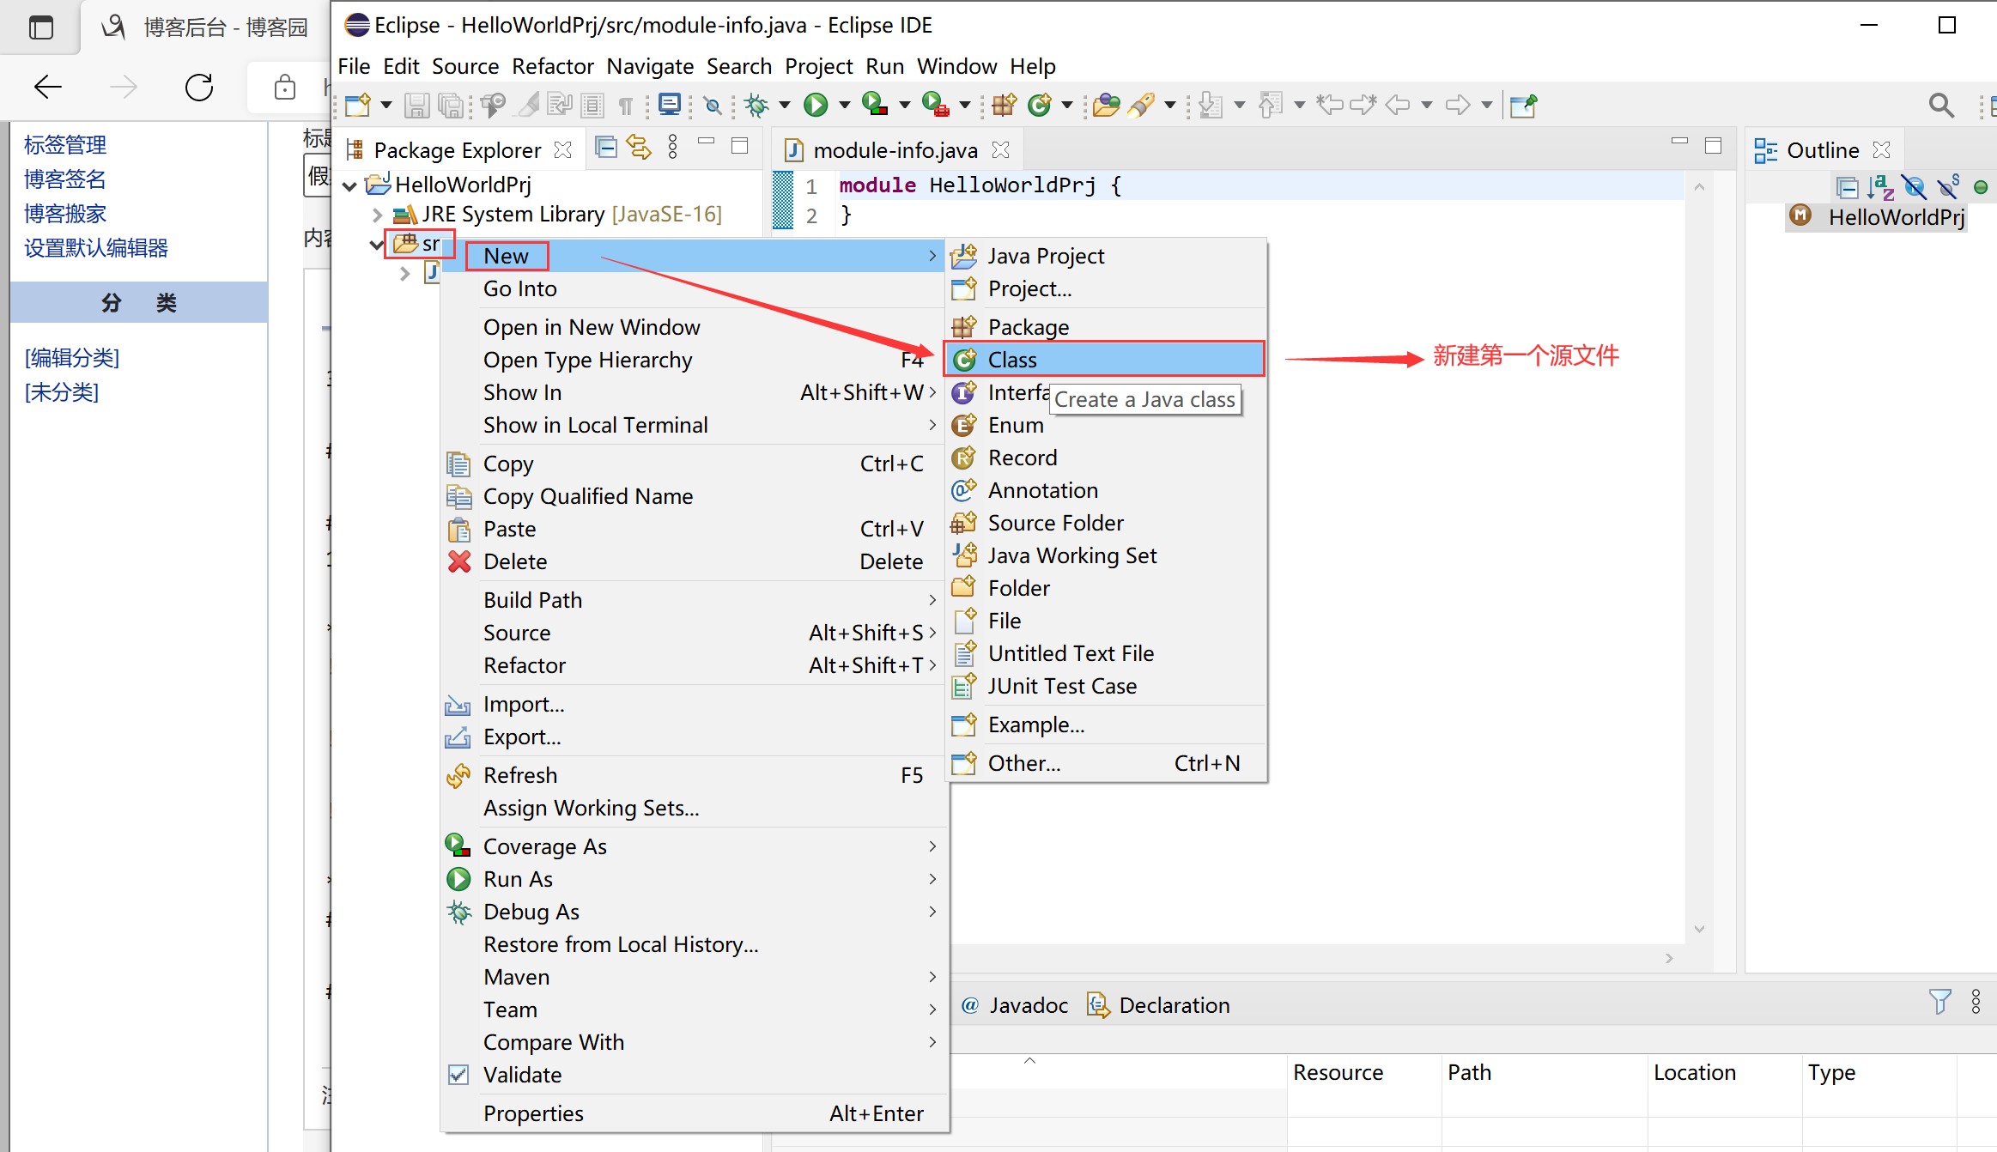
Task: Click the Sort icon in Outline toolbar
Action: pyautogui.click(x=1879, y=186)
